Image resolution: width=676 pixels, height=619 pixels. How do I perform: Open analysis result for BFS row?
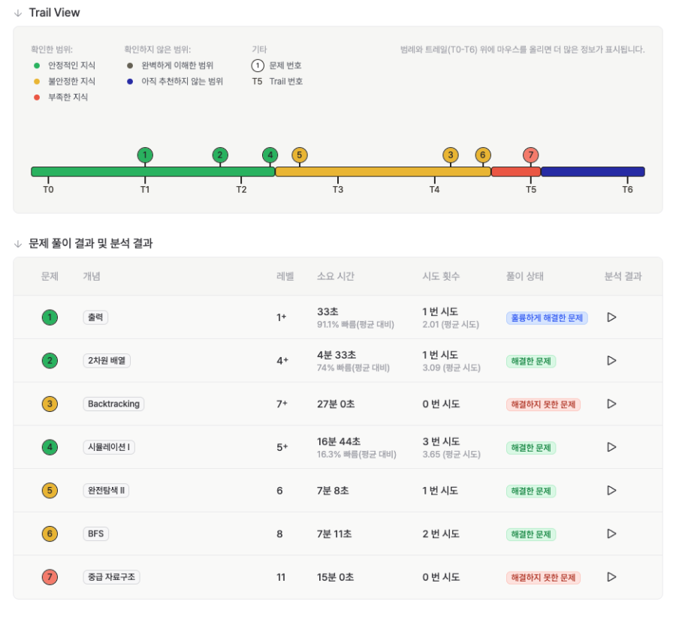click(x=611, y=533)
